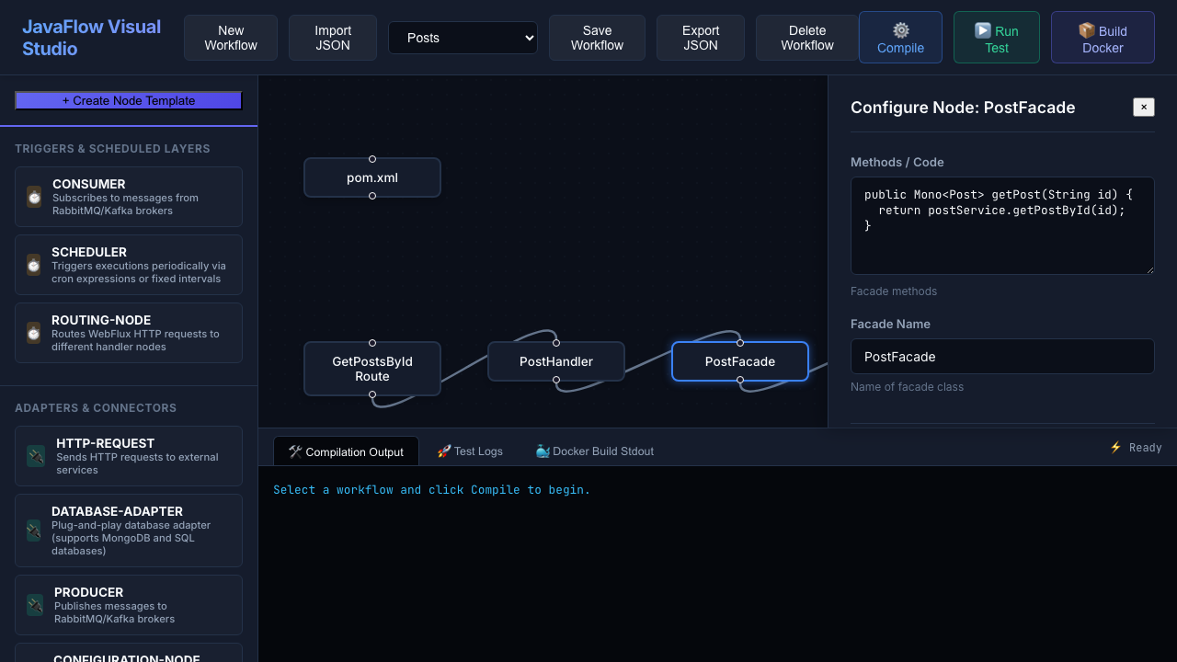This screenshot has width=1177, height=662.
Task: Switch to Compilation Output tab
Action: coord(346,451)
